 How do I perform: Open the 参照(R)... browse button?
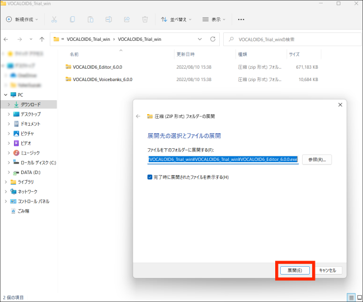317,159
